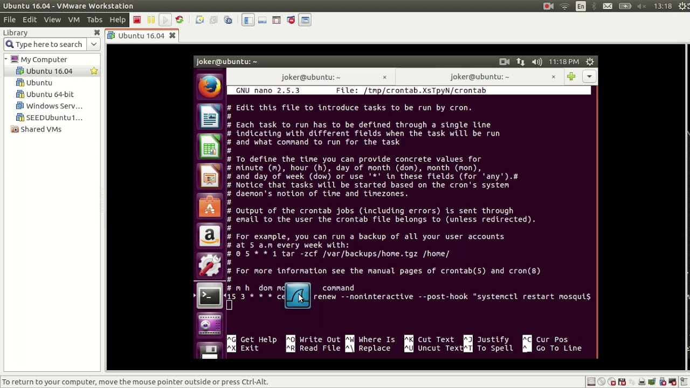
Task: Open Ubuntu Software from the launcher
Action: pyautogui.click(x=210, y=206)
